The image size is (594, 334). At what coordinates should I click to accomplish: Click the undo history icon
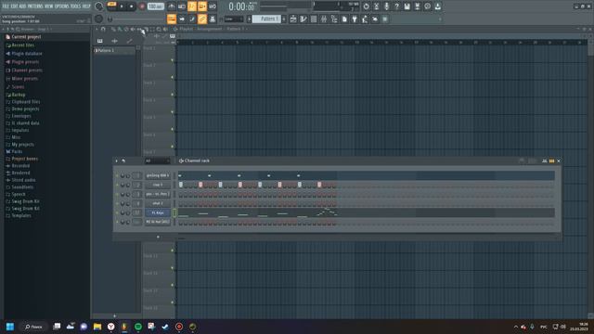pos(366,6)
